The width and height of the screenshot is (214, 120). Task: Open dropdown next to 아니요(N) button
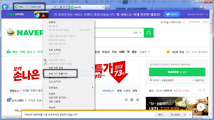(x=185, y=115)
